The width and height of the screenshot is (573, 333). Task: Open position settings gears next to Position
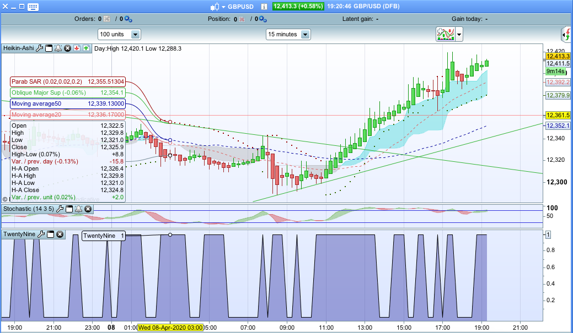pyautogui.click(x=263, y=19)
